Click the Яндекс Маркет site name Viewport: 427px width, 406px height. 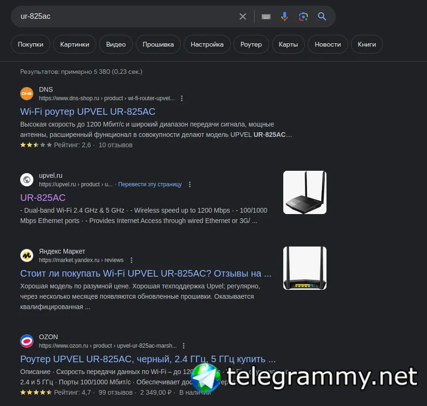coord(62,251)
